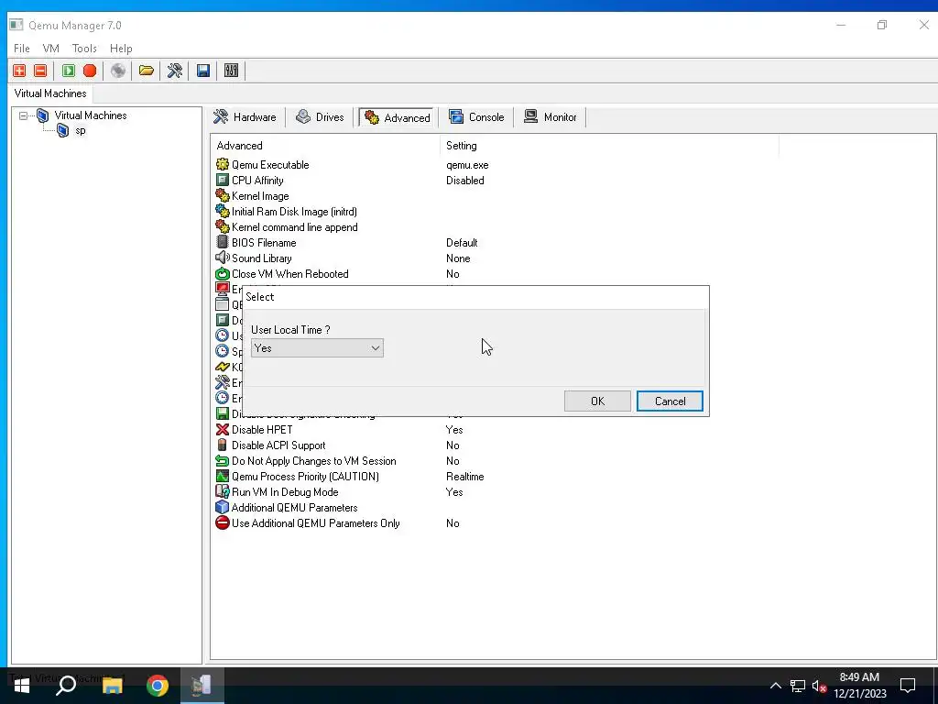Click the Run VM In Debug Mode icon

(223, 492)
